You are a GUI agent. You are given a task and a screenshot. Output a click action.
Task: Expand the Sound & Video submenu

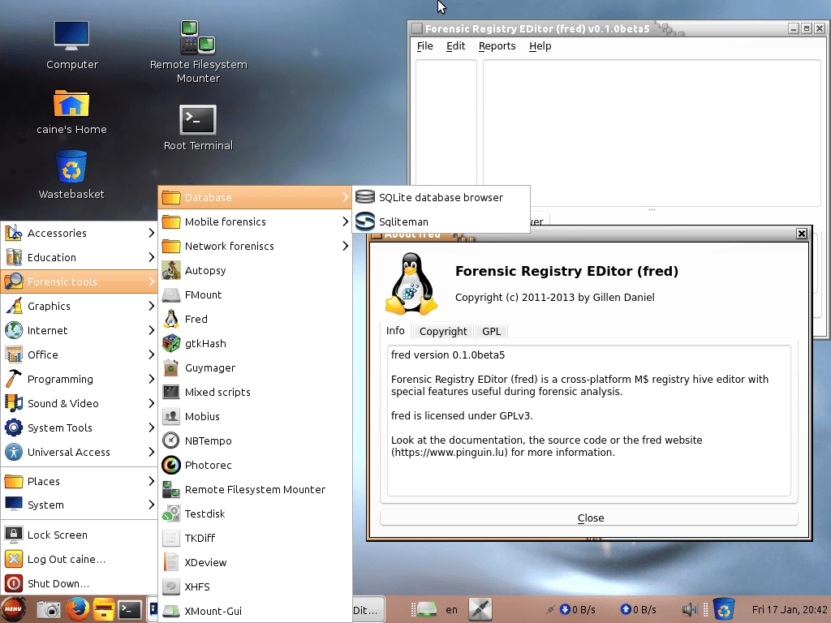coord(80,404)
